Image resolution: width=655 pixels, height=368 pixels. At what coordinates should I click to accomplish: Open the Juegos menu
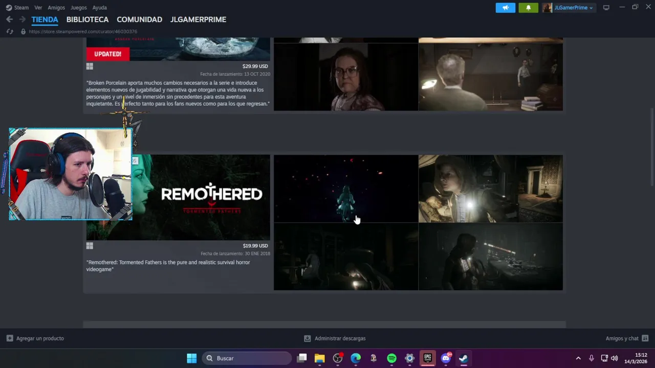coord(79,8)
